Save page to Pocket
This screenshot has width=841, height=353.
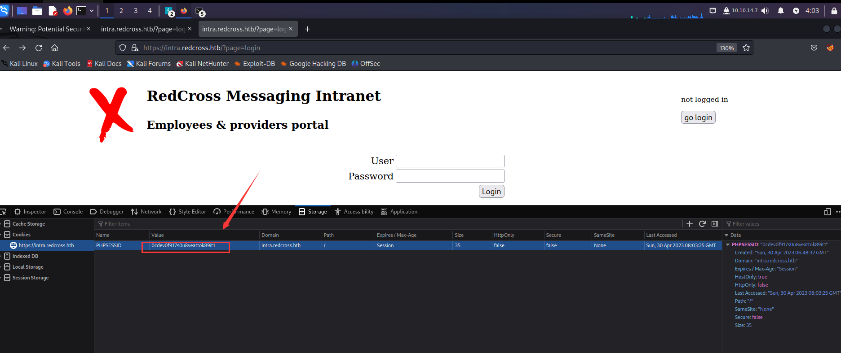point(814,48)
